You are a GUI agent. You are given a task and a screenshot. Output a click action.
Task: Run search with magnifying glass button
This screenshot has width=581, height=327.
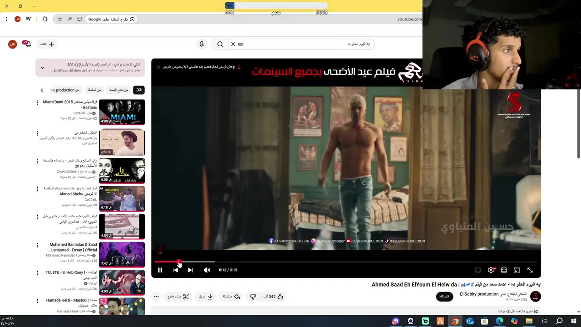tap(220, 44)
